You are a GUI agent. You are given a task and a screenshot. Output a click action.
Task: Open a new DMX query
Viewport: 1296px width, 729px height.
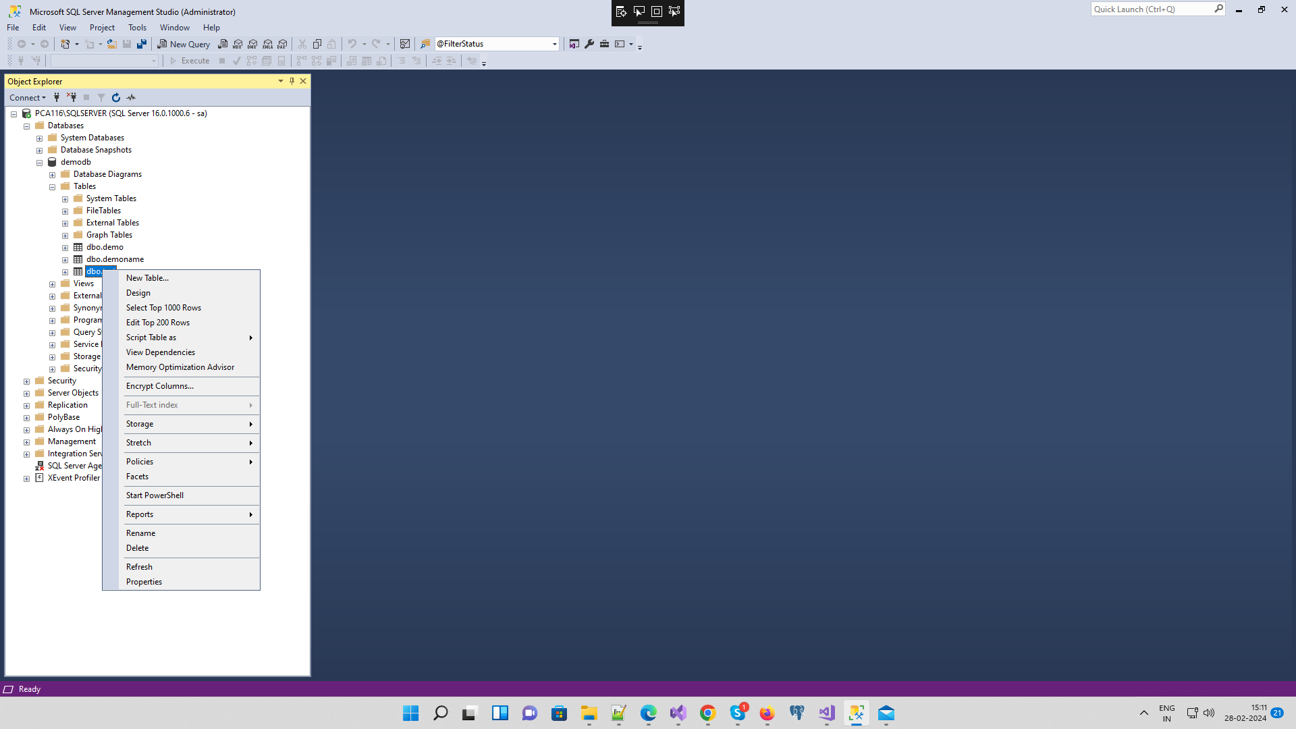tap(252, 44)
